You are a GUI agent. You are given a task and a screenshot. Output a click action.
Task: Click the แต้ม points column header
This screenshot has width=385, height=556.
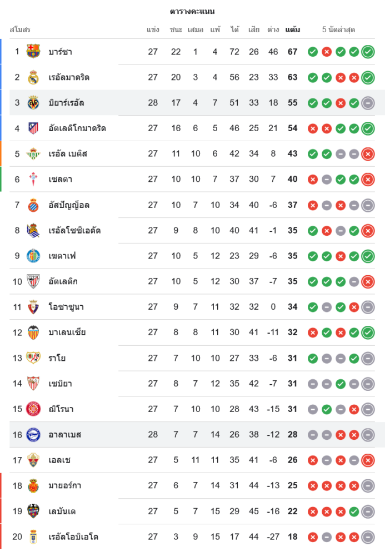pyautogui.click(x=292, y=29)
